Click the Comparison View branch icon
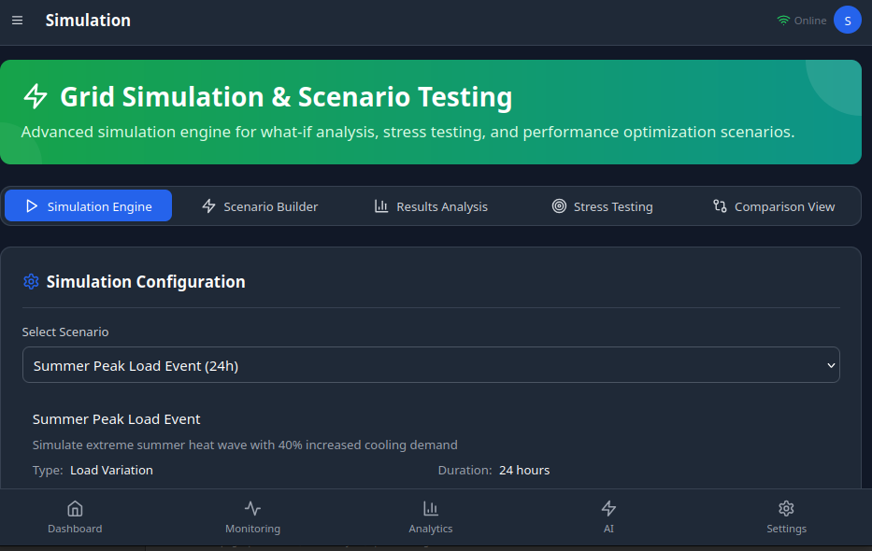Screen dimensions: 872x551 [x=720, y=206]
